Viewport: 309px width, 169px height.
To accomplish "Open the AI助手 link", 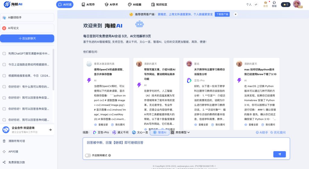I will pos(262,133).
